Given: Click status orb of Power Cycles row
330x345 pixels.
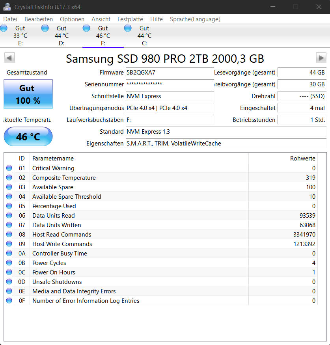Looking at the screenshot, I should click(x=9, y=263).
